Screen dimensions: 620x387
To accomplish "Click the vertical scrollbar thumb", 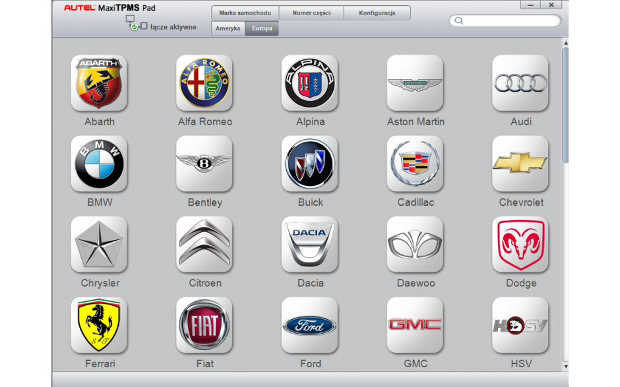I will [x=565, y=105].
